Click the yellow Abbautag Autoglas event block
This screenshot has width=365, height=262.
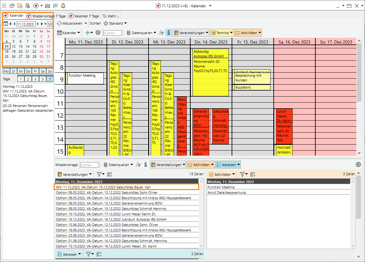click(x=210, y=73)
